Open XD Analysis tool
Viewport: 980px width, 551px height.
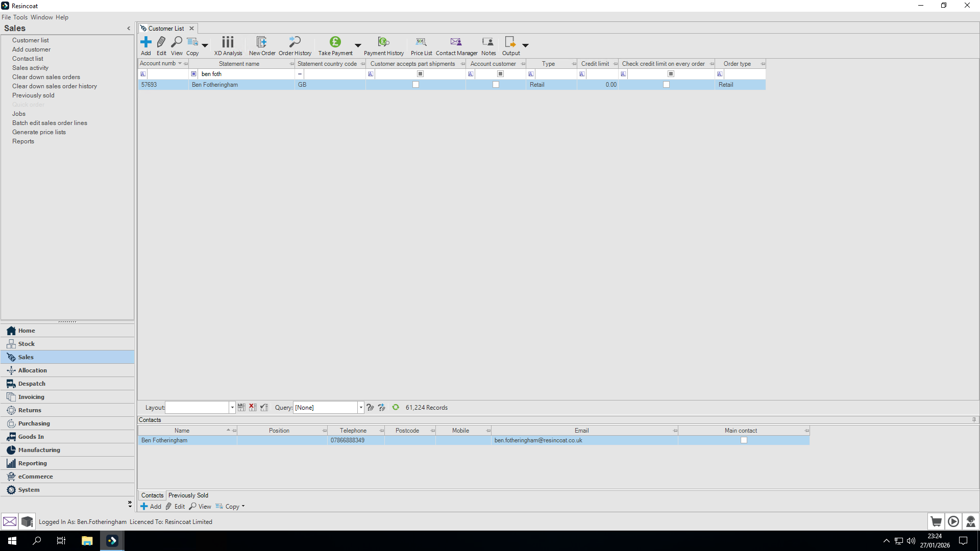[228, 42]
